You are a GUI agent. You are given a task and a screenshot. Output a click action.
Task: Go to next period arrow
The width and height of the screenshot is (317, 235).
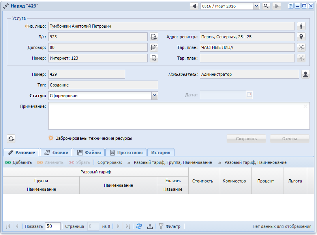(x=277, y=6)
